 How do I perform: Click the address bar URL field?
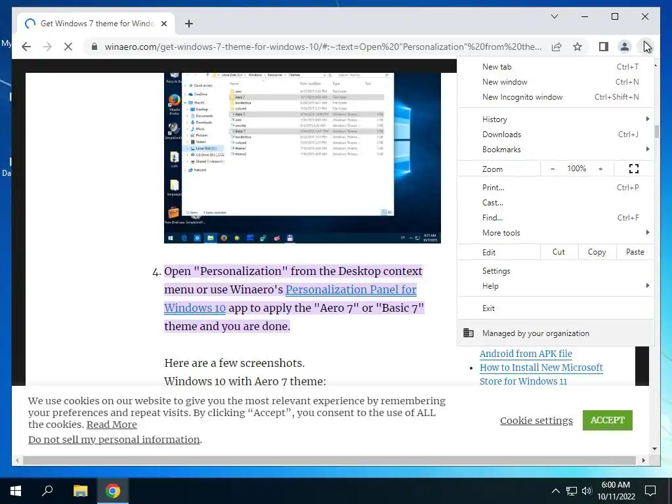pos(323,47)
